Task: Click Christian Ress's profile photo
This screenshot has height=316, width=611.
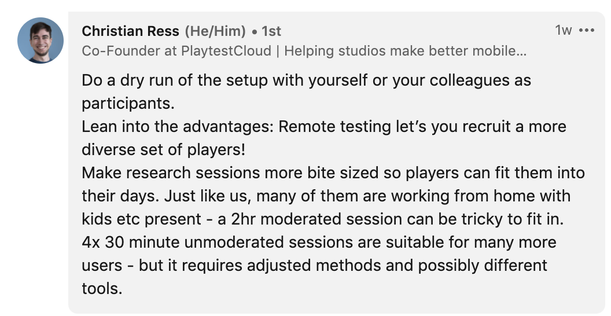Action: [41, 41]
